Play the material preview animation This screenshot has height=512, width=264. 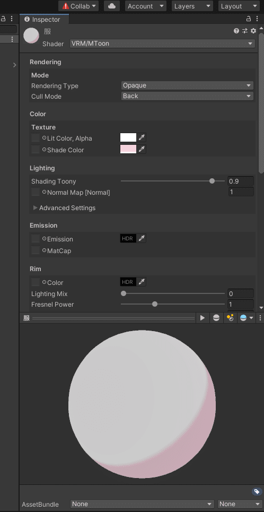203,318
